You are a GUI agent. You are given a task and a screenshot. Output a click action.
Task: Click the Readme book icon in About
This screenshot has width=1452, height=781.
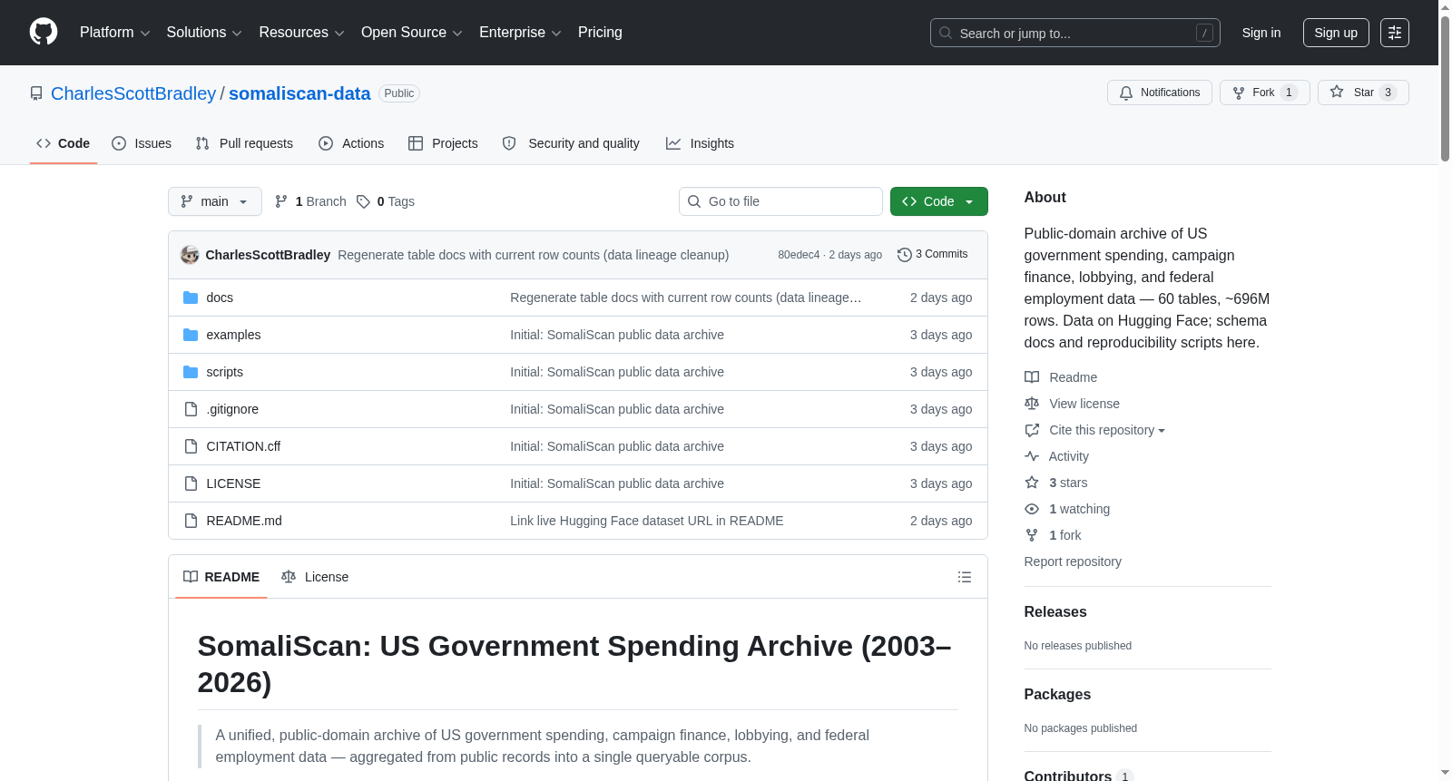(1032, 377)
